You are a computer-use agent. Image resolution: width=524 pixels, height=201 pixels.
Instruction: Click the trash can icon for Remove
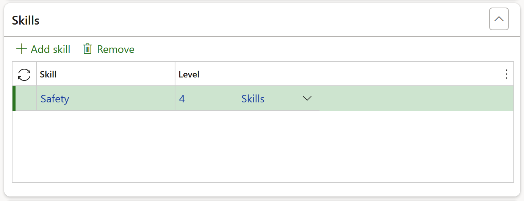point(88,49)
